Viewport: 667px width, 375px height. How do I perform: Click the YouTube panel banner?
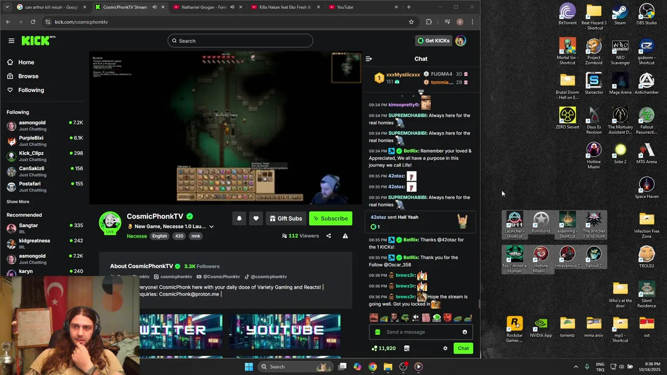click(x=285, y=331)
